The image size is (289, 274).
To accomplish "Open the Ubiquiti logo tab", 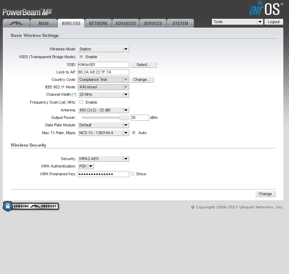I will (16, 23).
